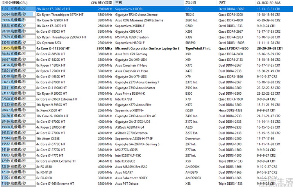Select the 16x Xeon E5-2670 HT entry

click(x=51, y=26)
